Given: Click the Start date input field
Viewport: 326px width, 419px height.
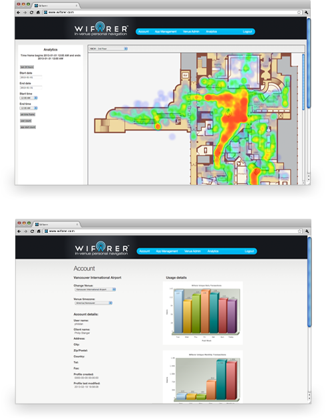Looking at the screenshot, I should 31,77.
